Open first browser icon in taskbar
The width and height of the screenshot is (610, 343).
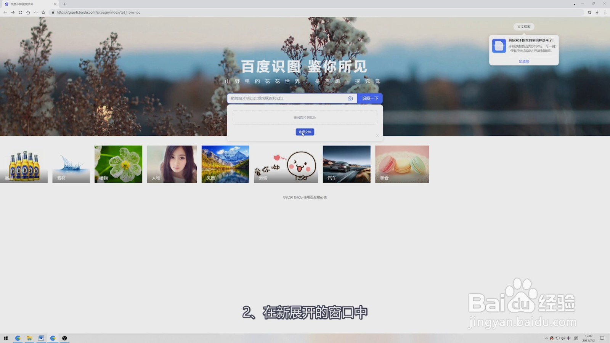pyautogui.click(x=18, y=338)
